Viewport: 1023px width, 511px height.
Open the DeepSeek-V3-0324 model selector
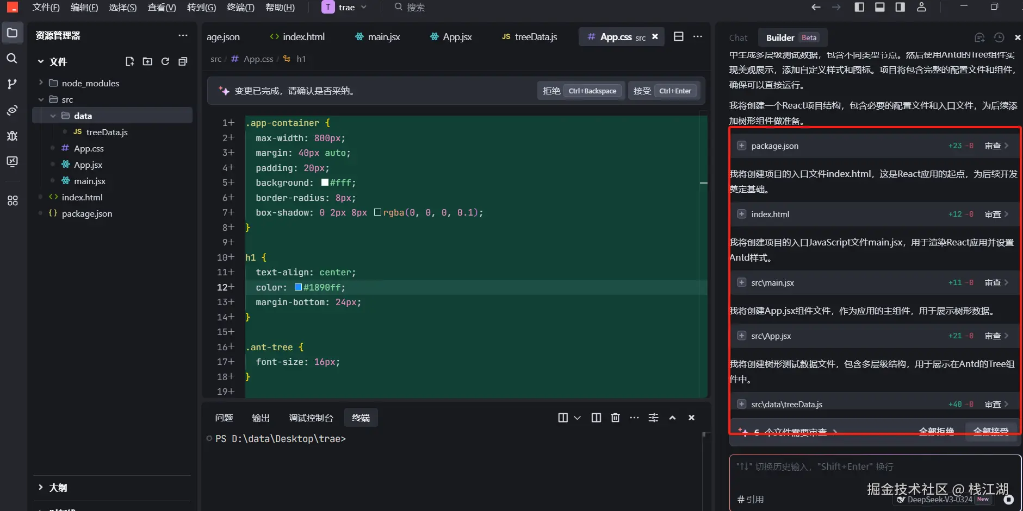coord(944,500)
